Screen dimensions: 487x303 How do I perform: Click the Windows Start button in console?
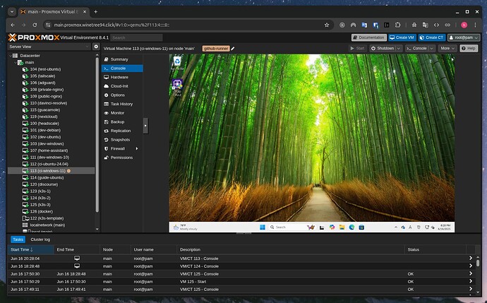(263, 227)
